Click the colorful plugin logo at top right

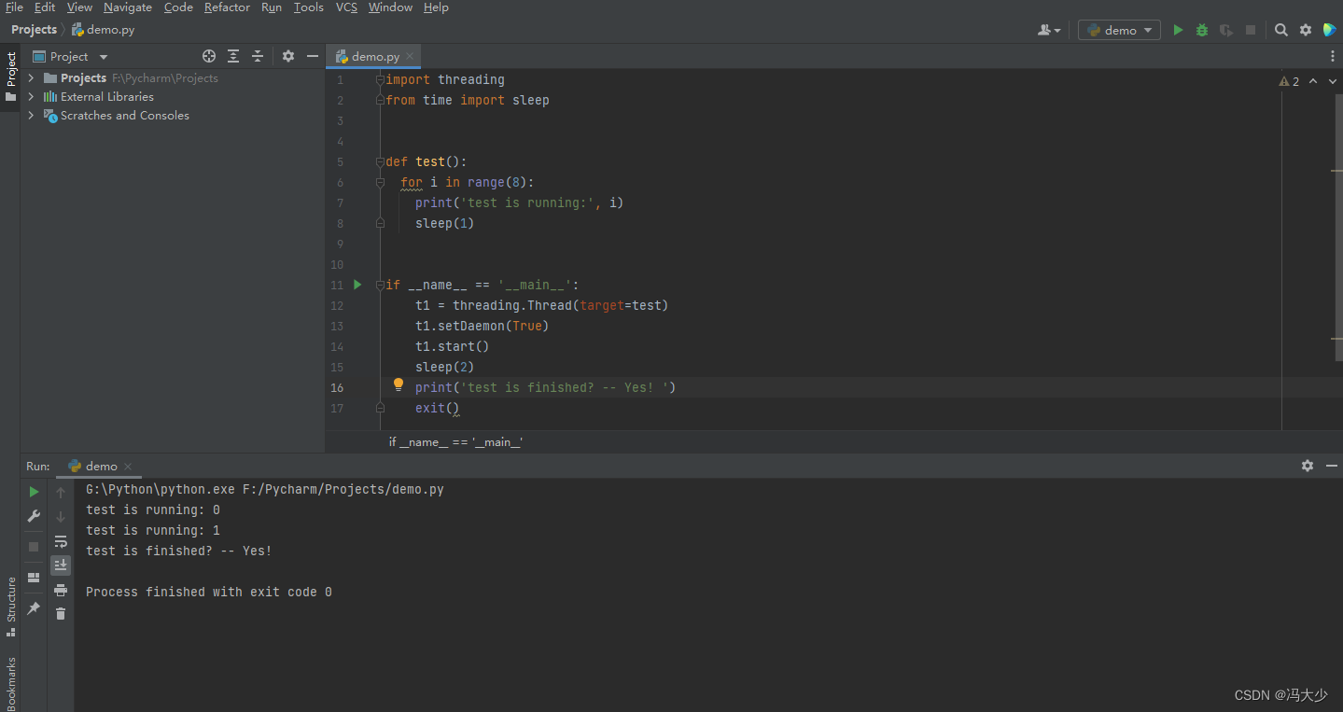(x=1330, y=30)
